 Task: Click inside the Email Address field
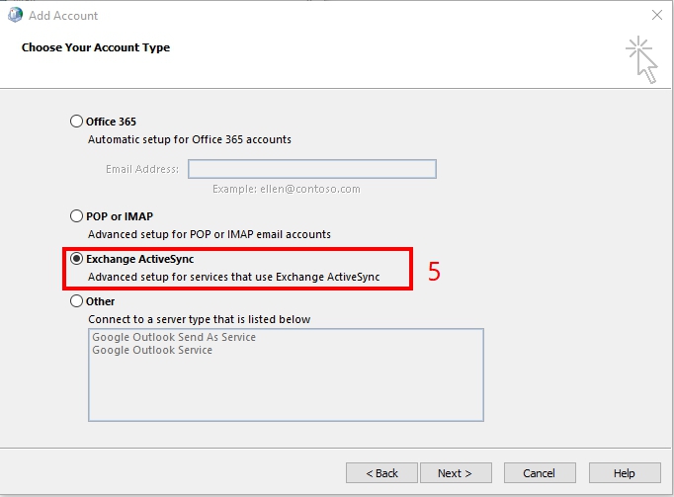[312, 169]
